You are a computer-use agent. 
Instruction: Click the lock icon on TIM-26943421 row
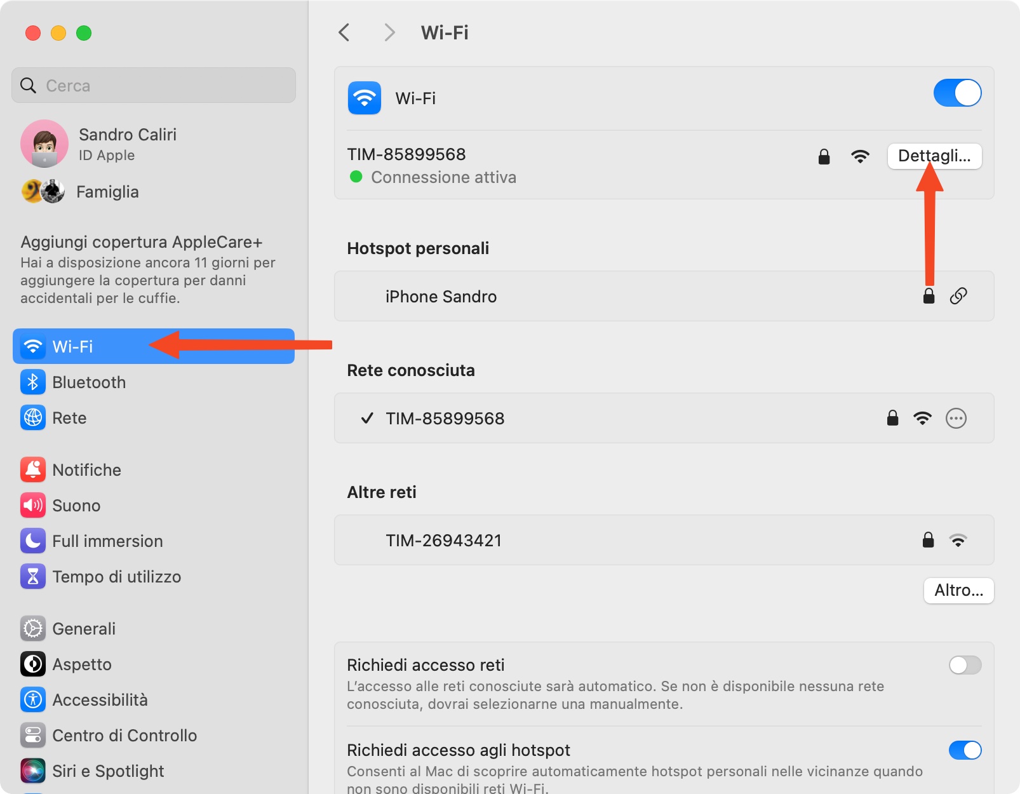(928, 540)
